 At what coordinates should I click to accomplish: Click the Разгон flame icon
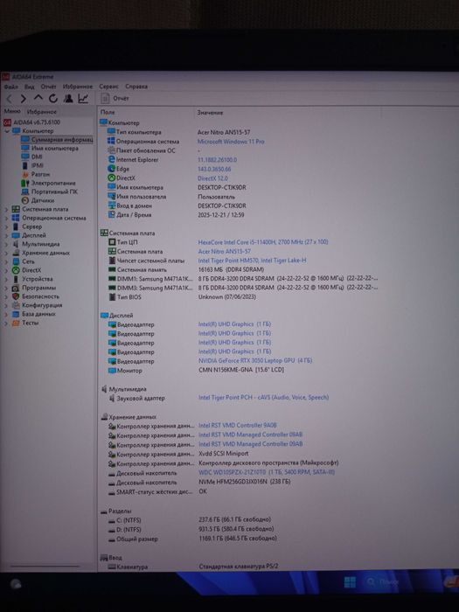tap(25, 175)
